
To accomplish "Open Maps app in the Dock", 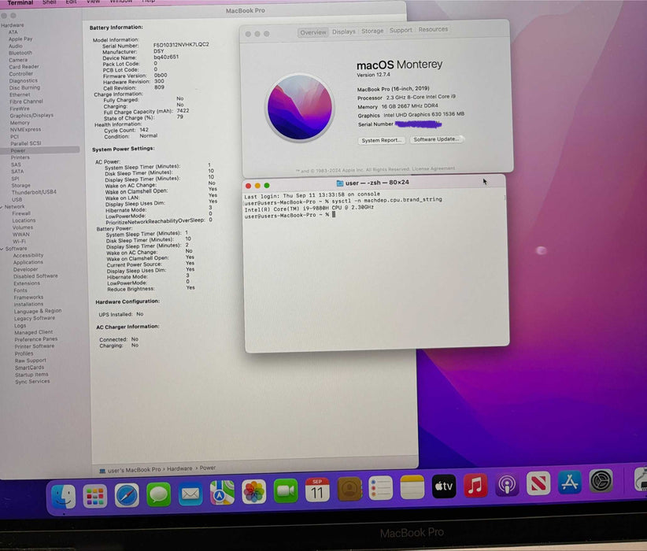I will tap(222, 493).
